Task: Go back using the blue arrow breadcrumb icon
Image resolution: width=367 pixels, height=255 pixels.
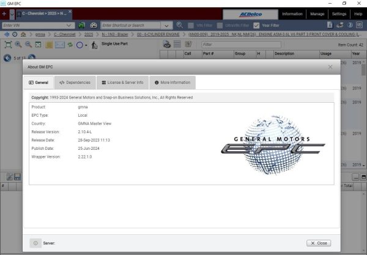Action: pyautogui.click(x=7, y=34)
